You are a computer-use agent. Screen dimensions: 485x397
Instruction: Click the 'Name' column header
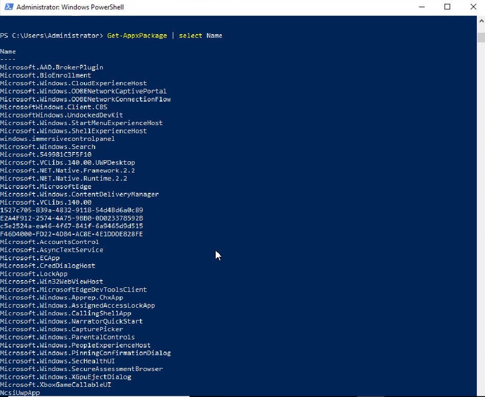8,52
